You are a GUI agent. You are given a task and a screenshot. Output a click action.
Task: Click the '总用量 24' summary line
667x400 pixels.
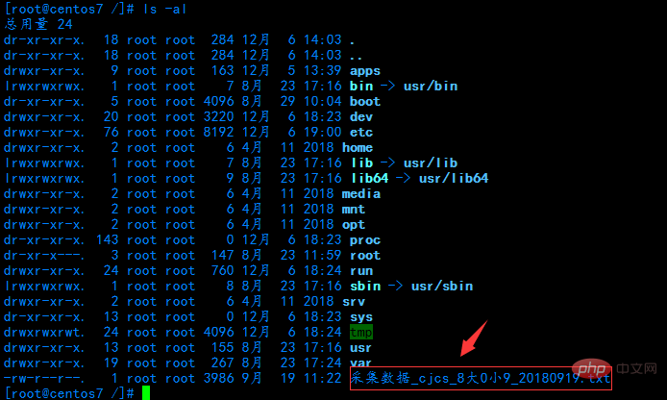tap(38, 24)
